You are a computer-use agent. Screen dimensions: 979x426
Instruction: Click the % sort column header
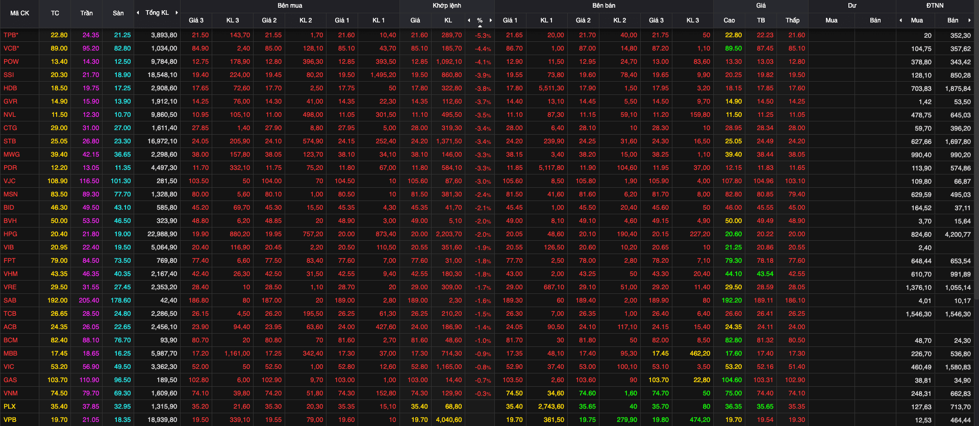tap(480, 20)
